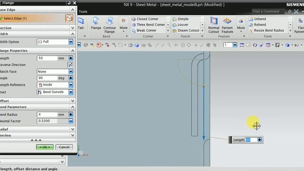
Task: Open the Length Reference dropdown showing Inside
Action: coord(55,85)
